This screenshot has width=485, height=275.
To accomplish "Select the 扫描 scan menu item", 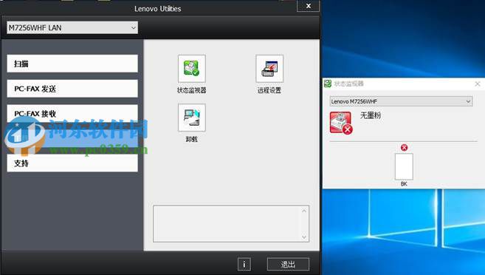I will pyautogui.click(x=72, y=64).
